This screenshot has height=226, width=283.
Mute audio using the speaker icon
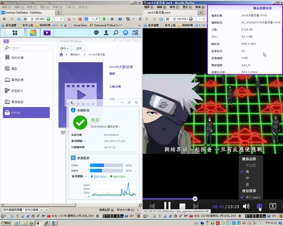coord(246,206)
